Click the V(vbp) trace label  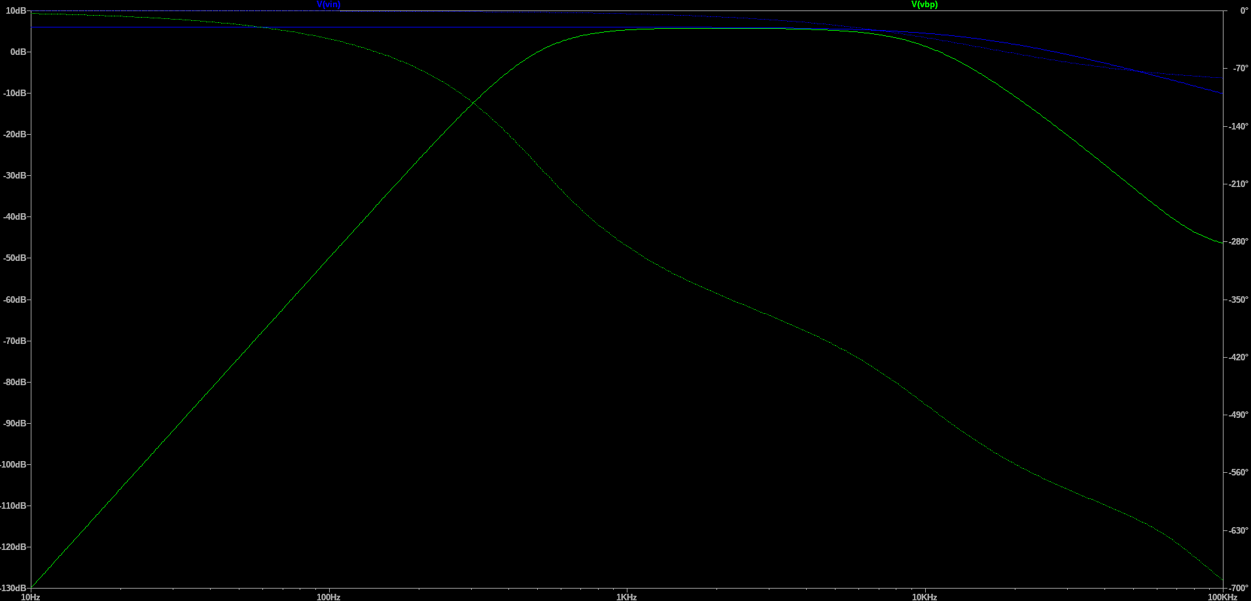(x=925, y=5)
